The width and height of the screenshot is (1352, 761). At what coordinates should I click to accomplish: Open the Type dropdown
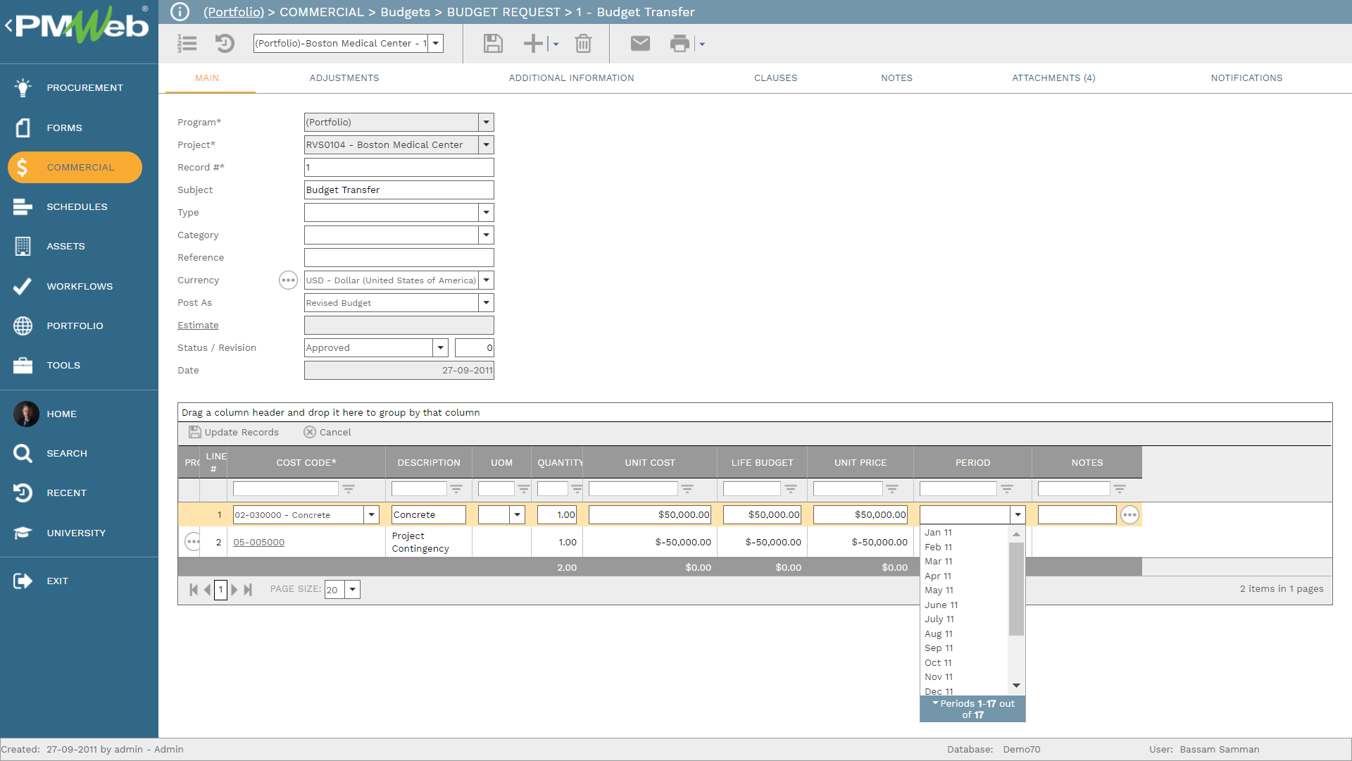pyautogui.click(x=486, y=212)
